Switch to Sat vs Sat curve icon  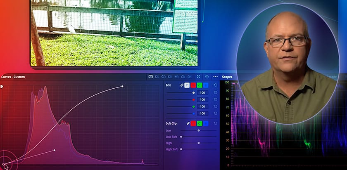[183, 77]
